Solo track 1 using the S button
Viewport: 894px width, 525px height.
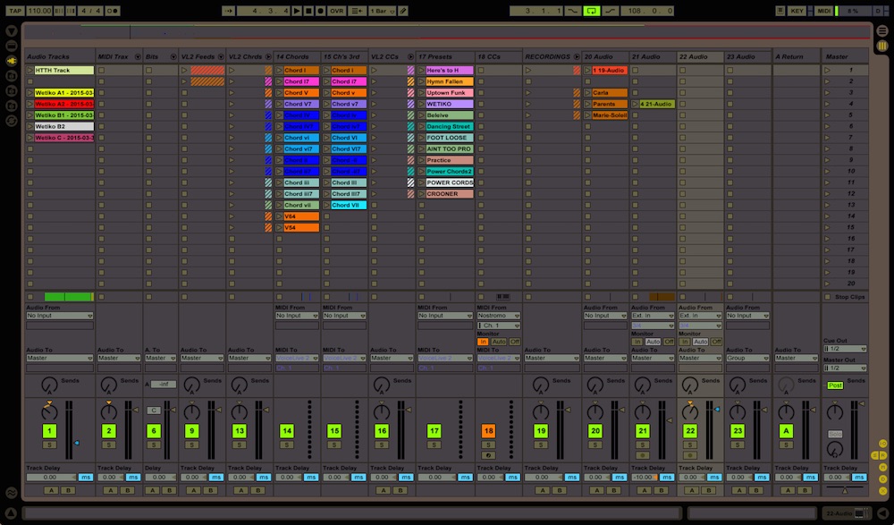pyautogui.click(x=49, y=445)
